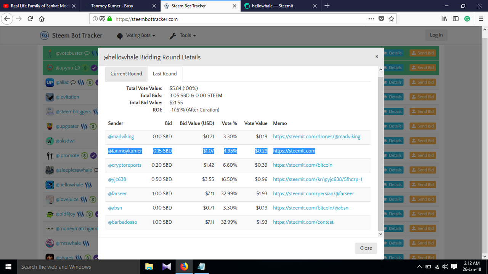
Task: Open a new browser tab with plus
Action: click(327, 6)
